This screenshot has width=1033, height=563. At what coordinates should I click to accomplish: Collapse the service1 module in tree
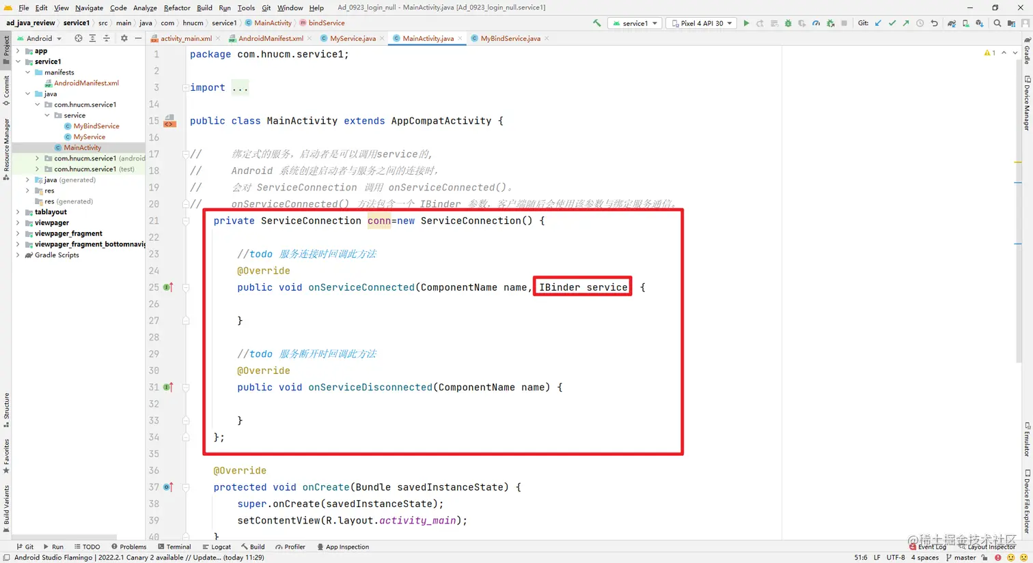18,61
